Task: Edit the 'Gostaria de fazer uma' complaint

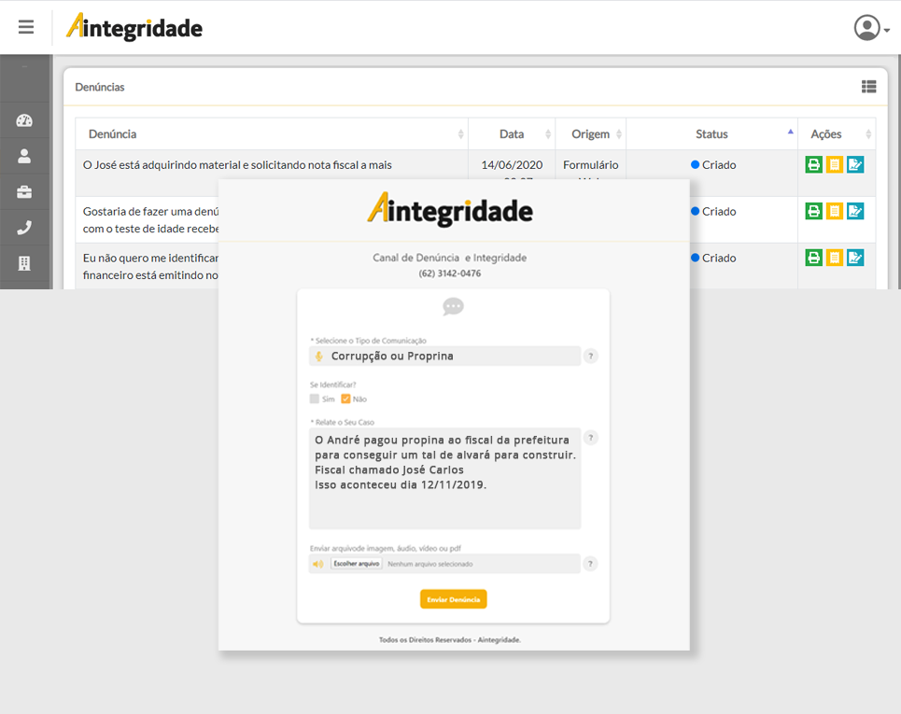Action: click(x=855, y=211)
